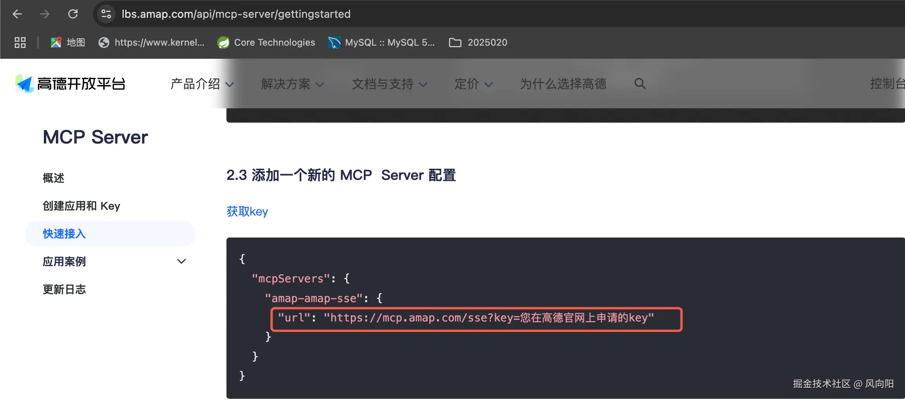This screenshot has width=905, height=400.
Task: Open the 地图 maps bookmark
Action: [68, 43]
